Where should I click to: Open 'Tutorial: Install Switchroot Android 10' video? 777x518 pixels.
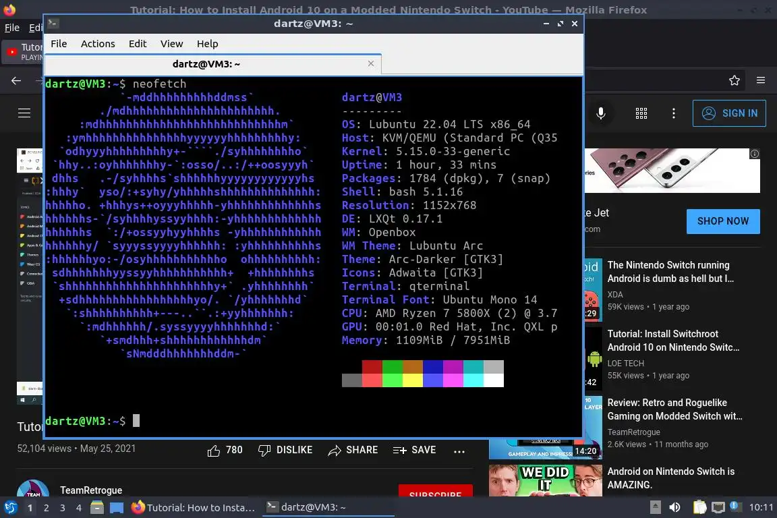point(673,341)
